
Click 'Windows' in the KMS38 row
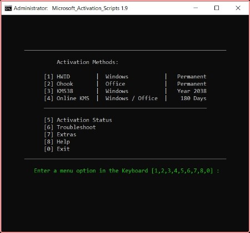tap(117, 91)
